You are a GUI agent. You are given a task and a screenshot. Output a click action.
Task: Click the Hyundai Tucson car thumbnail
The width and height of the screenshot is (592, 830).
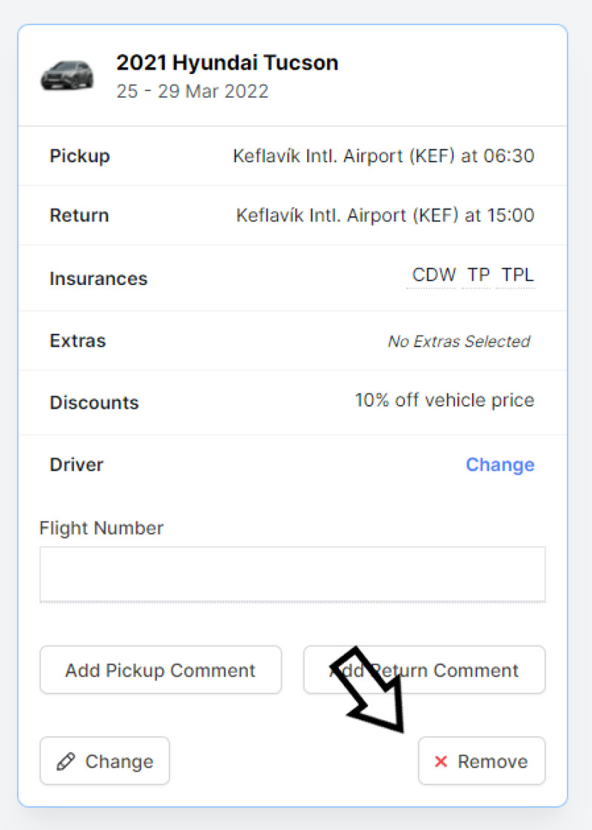tap(67, 76)
